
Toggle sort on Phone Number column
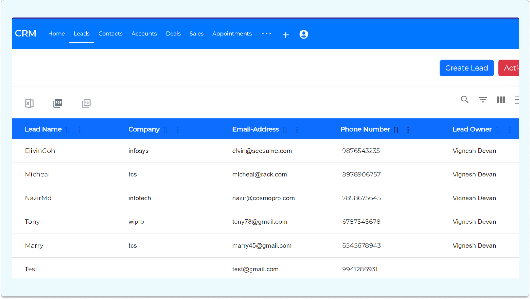point(396,130)
